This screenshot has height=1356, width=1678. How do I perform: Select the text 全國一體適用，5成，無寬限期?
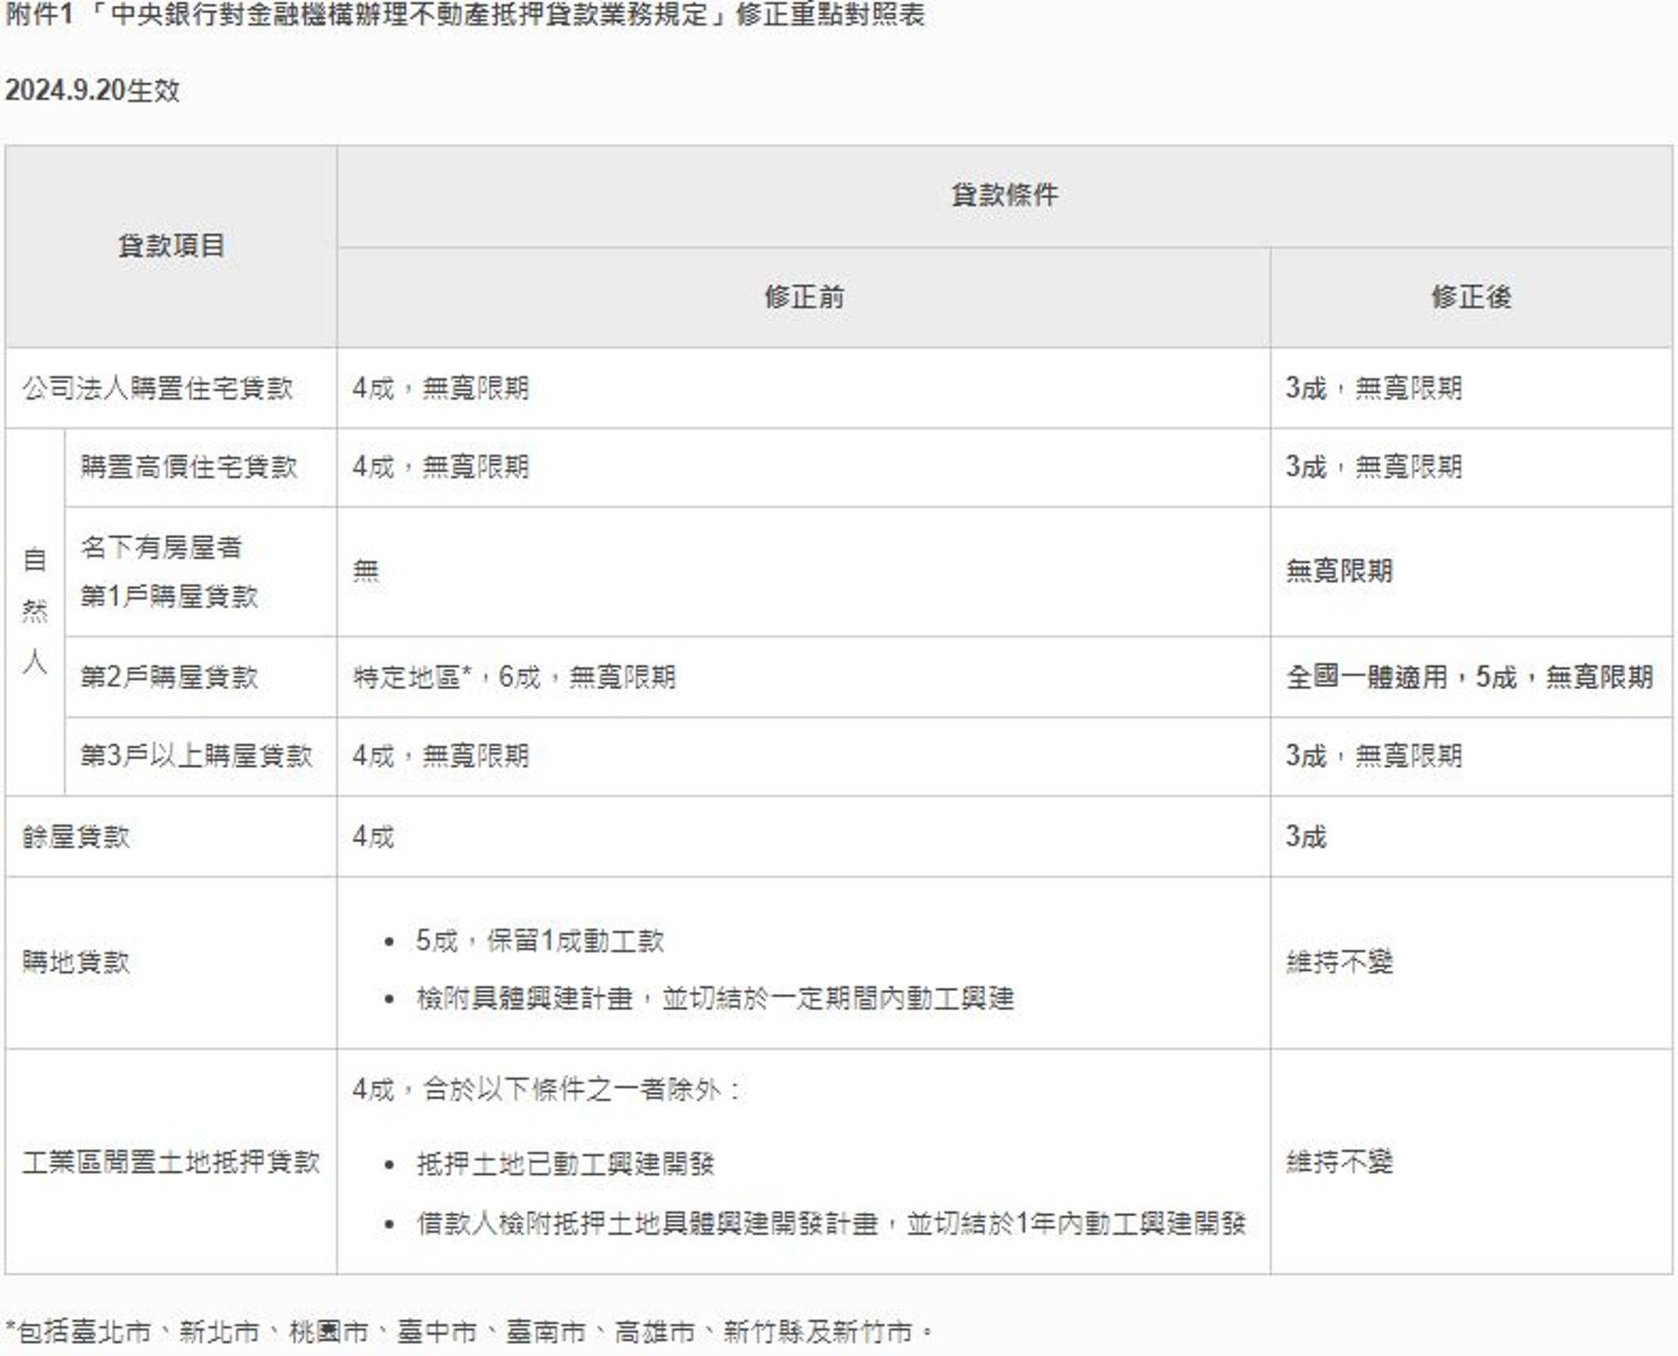point(1470,677)
